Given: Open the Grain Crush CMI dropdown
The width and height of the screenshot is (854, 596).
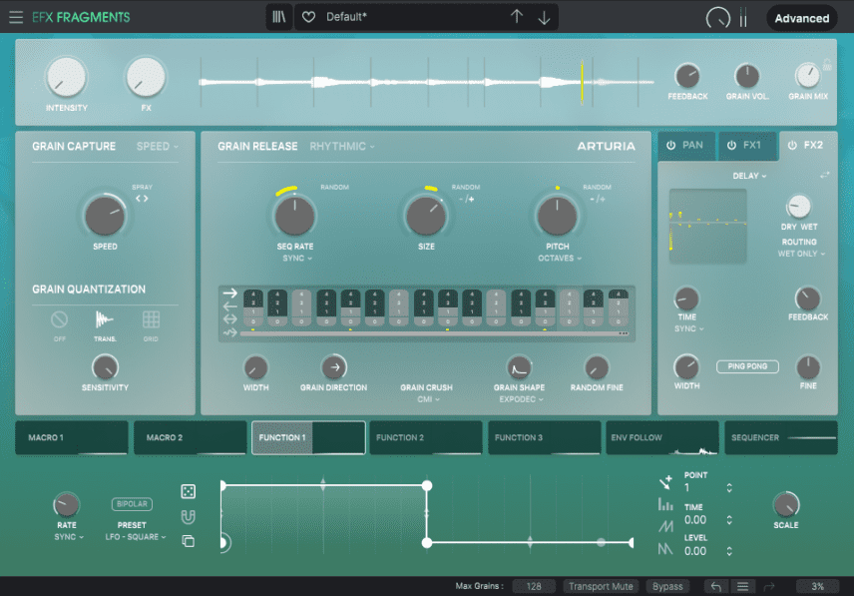Looking at the screenshot, I should click(429, 399).
